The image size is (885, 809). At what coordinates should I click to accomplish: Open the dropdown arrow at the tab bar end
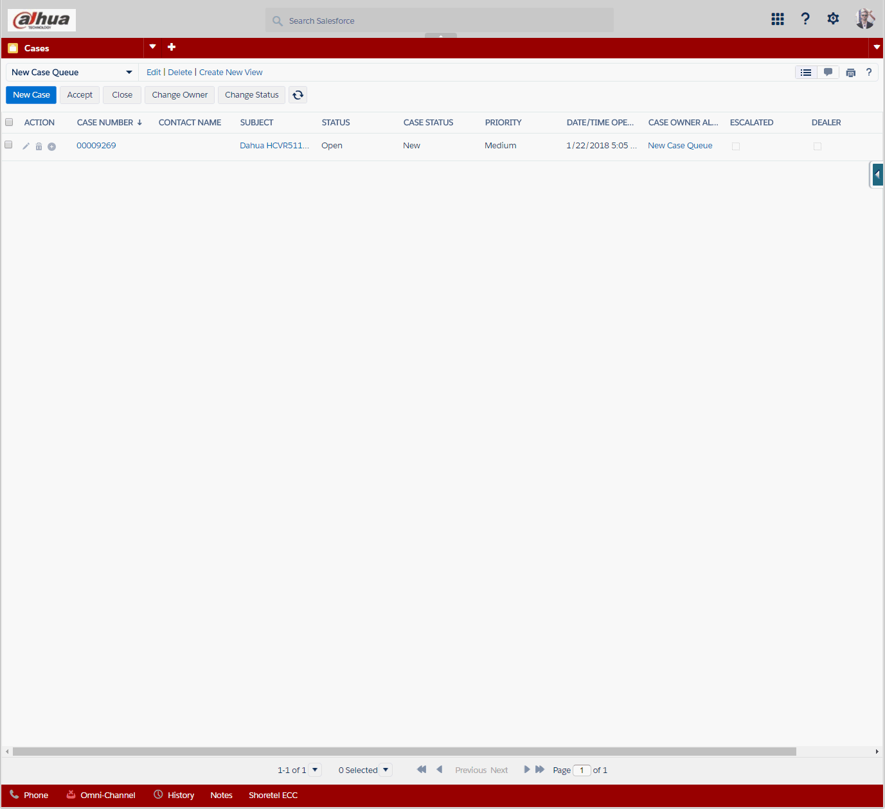877,48
